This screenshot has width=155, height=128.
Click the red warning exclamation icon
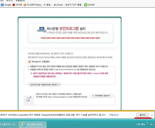(x=31, y=73)
